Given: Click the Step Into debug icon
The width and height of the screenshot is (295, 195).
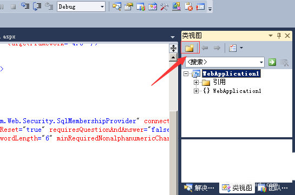Looking at the screenshot, I should pyautogui.click(x=25, y=6).
